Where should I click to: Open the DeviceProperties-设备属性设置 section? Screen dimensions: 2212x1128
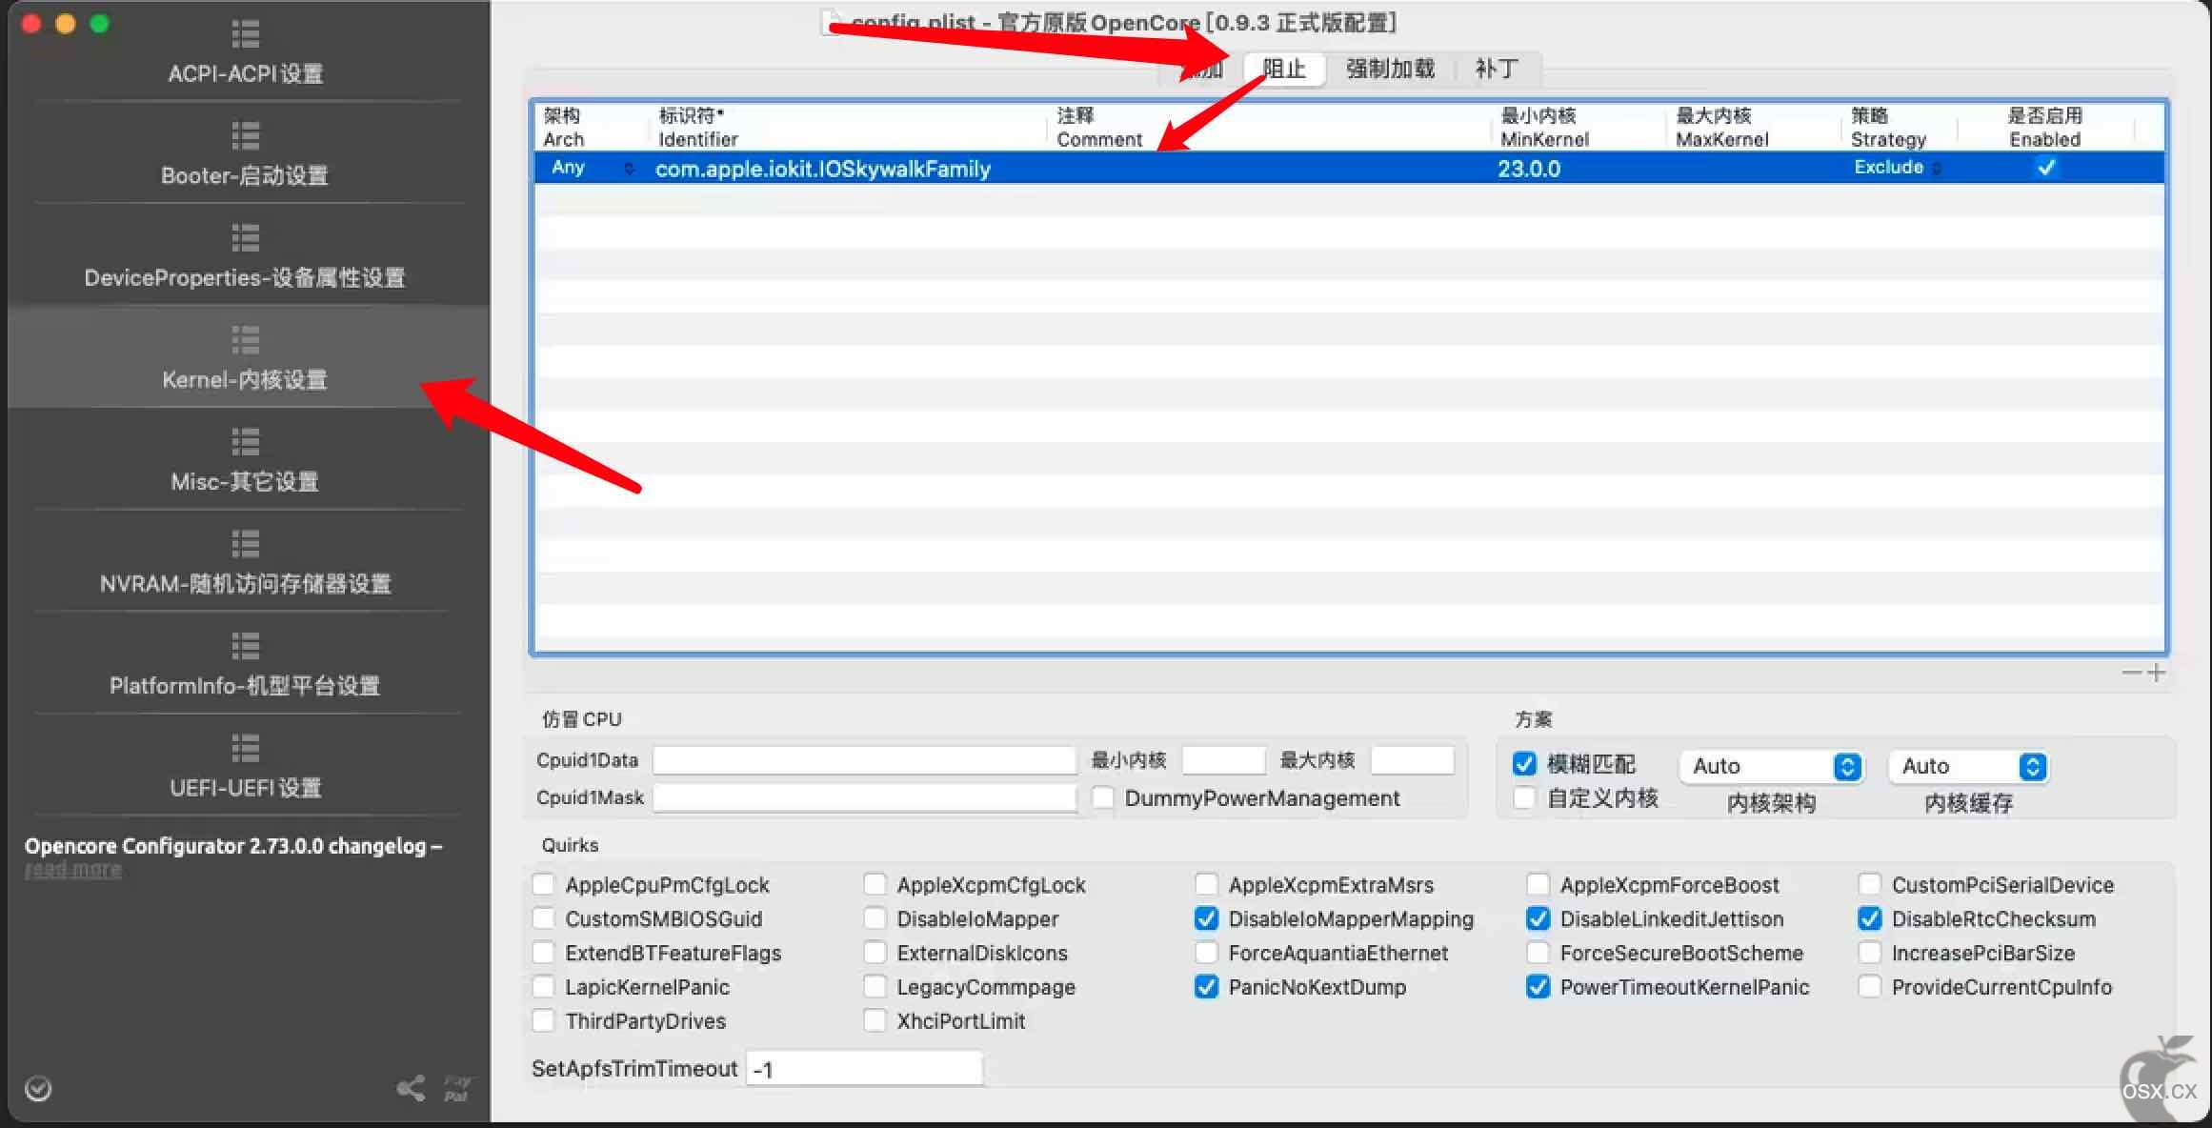tap(246, 256)
